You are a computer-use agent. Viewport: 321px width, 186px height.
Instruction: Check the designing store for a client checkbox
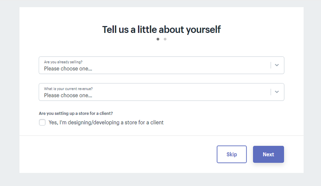click(x=42, y=122)
